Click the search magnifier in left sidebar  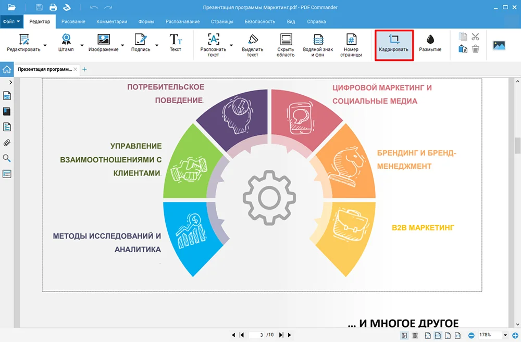click(x=7, y=158)
